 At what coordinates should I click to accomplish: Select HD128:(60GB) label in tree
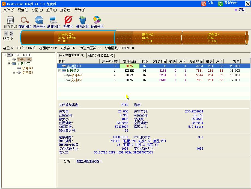(22, 55)
